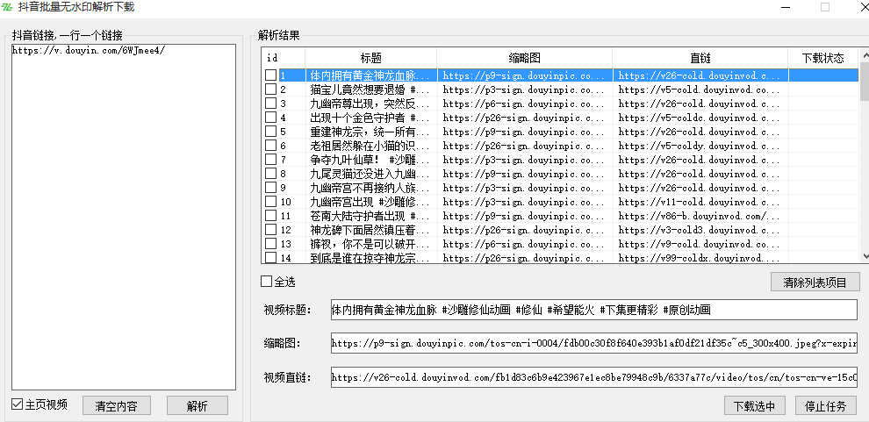The height and width of the screenshot is (422, 869).
Task: Click direct link cell v11-cold.douyinvod
Action: pyautogui.click(x=700, y=202)
